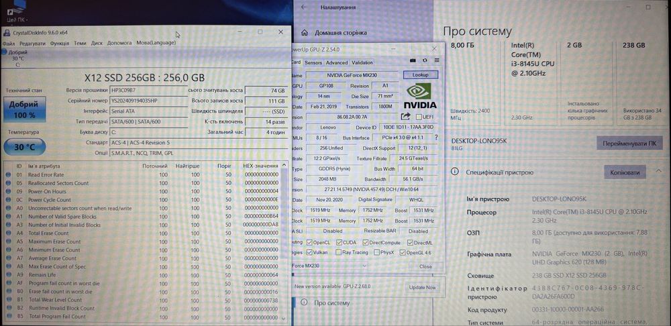Screen dimensions: 671x326
Task: Click the info icon beside Специфікації пристрою
Action: point(454,172)
